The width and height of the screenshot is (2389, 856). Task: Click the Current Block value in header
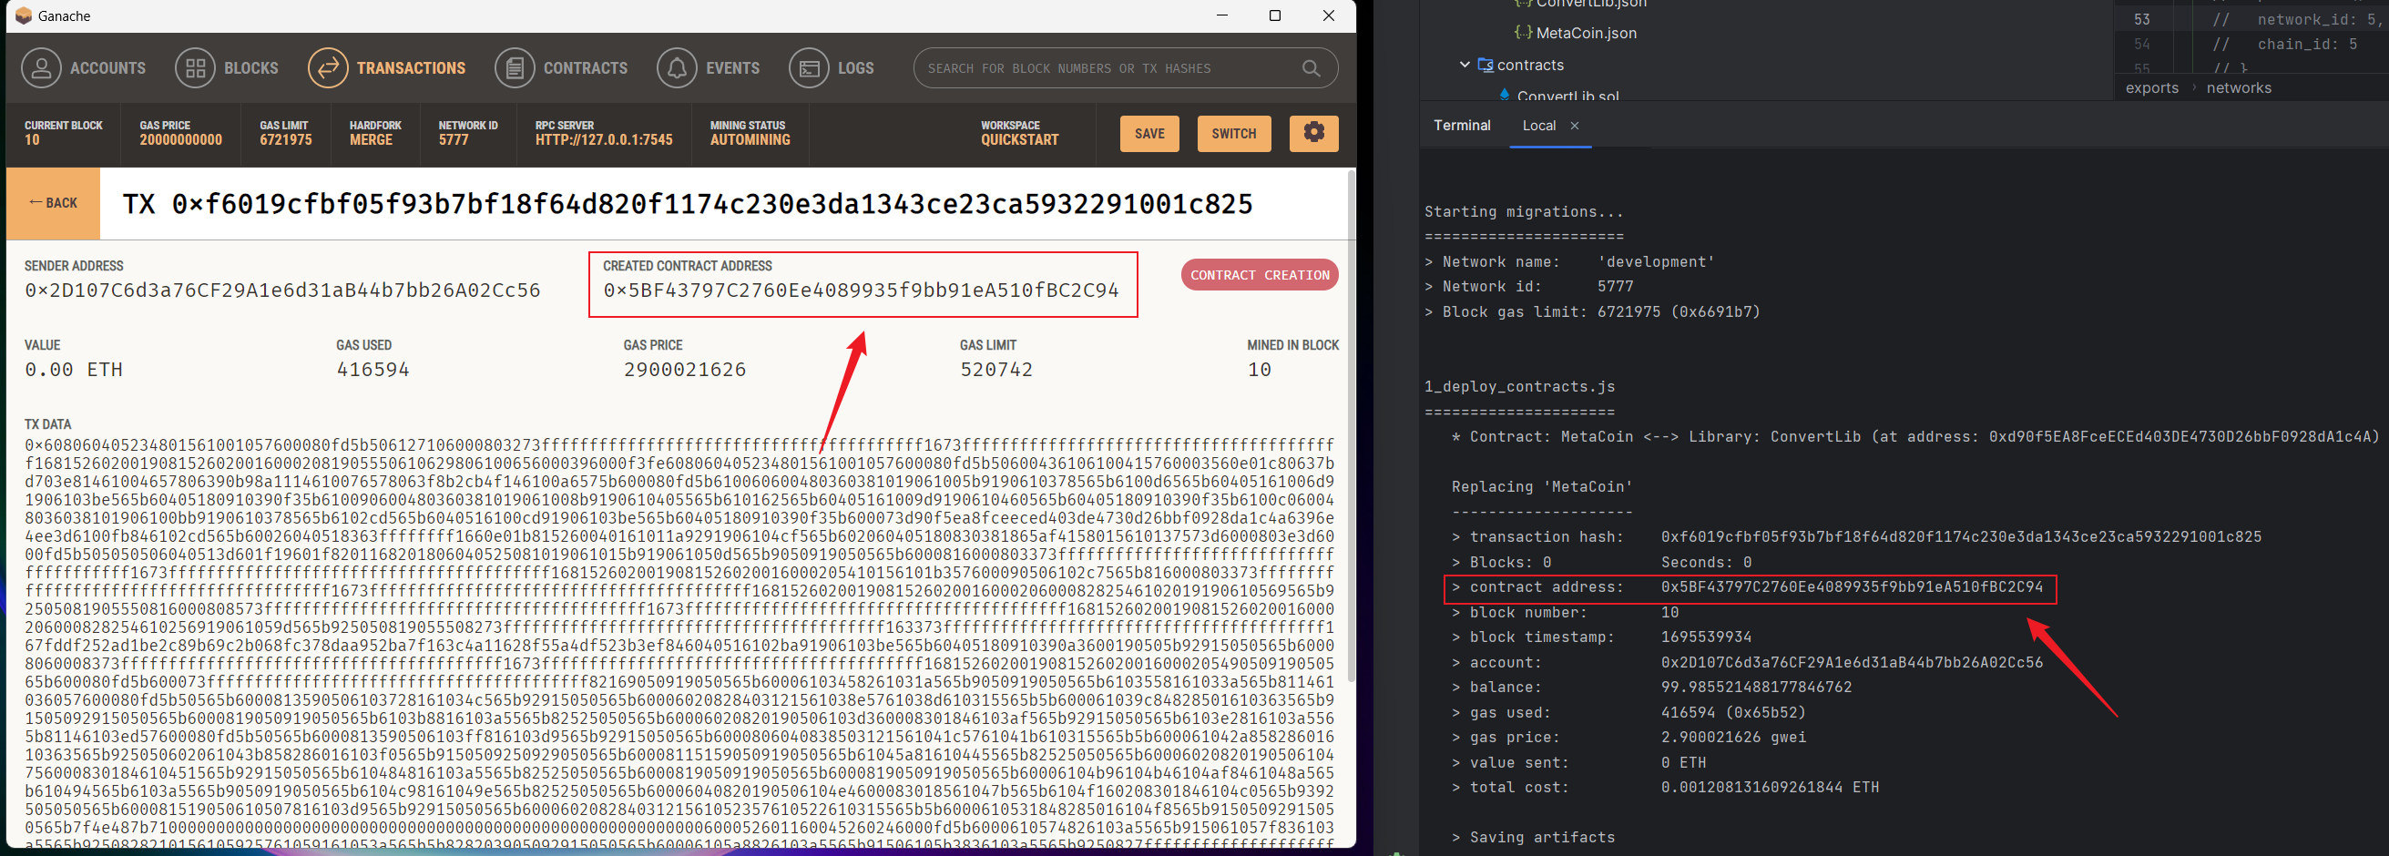tap(33, 140)
